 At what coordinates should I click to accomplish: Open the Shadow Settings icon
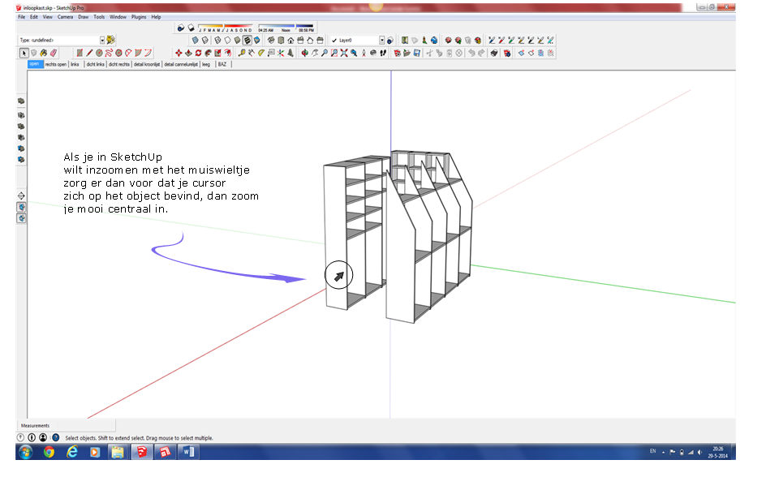[x=181, y=28]
